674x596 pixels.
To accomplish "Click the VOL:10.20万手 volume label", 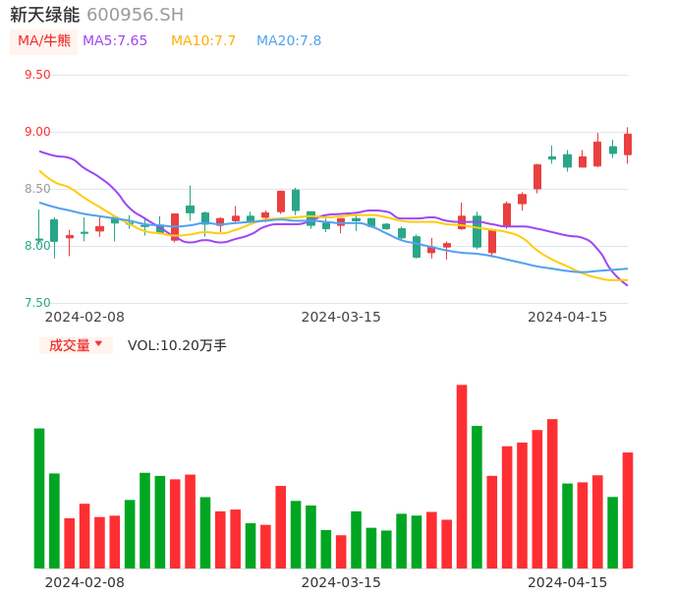I will pyautogui.click(x=177, y=345).
